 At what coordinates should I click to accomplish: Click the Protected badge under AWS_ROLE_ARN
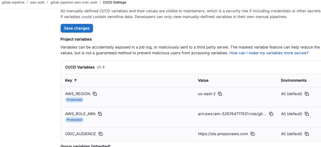(74, 120)
